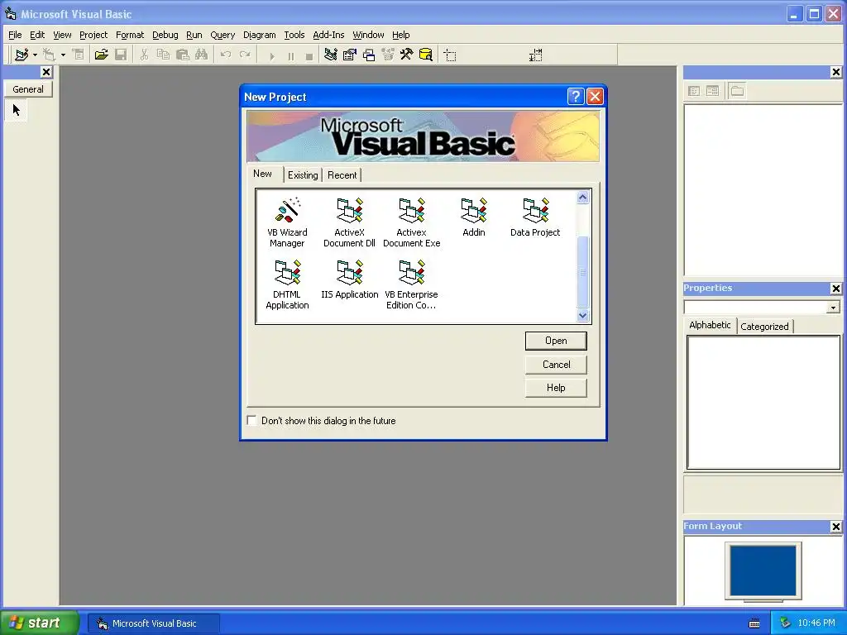Open the Data View Window toolbar icon
The width and height of the screenshot is (847, 635).
coord(426,55)
